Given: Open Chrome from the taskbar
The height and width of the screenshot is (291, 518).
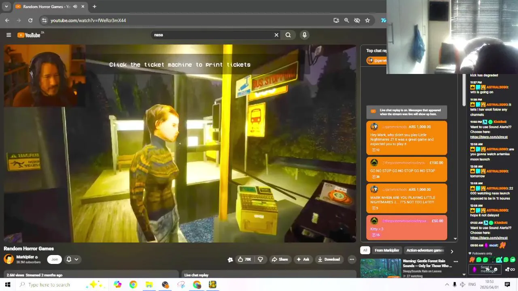Looking at the screenshot, I should click(x=133, y=285).
